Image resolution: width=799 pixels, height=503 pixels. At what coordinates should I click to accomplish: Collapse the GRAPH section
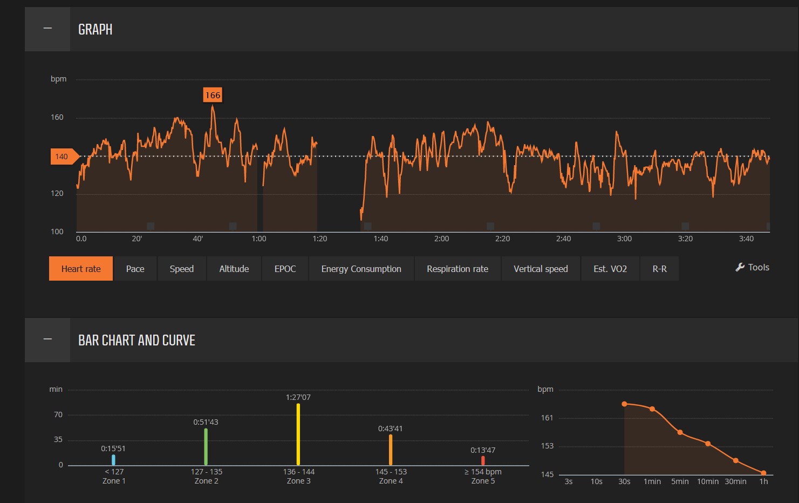(47, 29)
